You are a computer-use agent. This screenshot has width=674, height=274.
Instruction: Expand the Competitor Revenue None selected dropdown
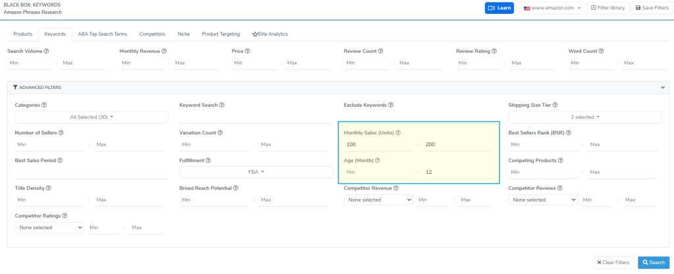378,200
